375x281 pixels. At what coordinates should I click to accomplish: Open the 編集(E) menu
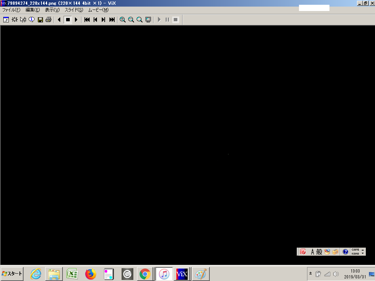click(33, 10)
